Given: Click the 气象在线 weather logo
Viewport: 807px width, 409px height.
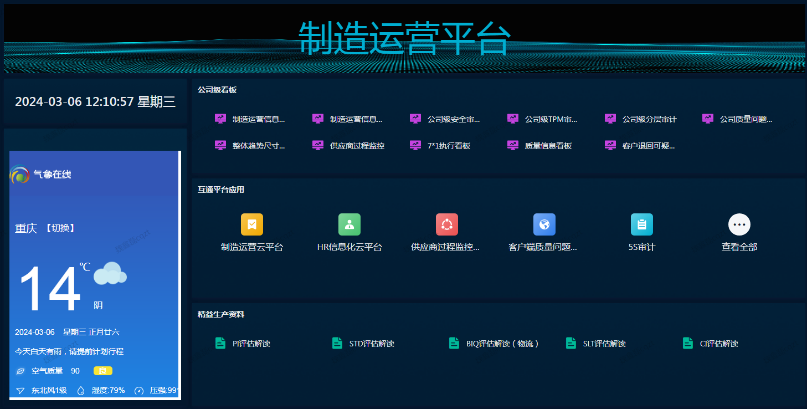Looking at the screenshot, I should [x=40, y=175].
